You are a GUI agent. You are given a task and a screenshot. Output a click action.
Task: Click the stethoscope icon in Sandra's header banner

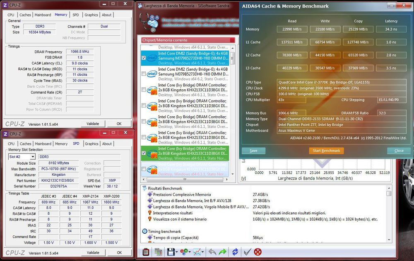(149, 22)
